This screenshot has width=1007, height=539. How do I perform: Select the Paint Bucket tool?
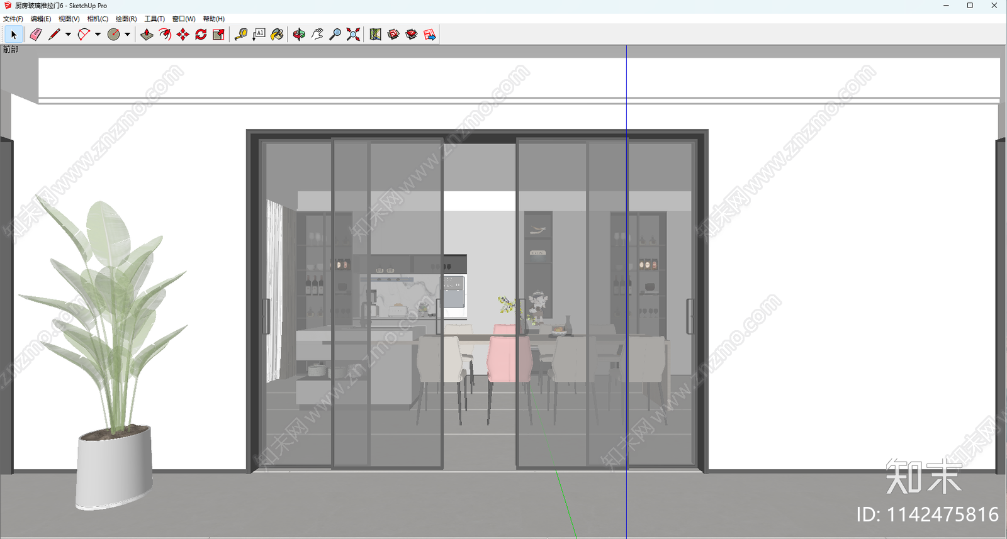[277, 35]
